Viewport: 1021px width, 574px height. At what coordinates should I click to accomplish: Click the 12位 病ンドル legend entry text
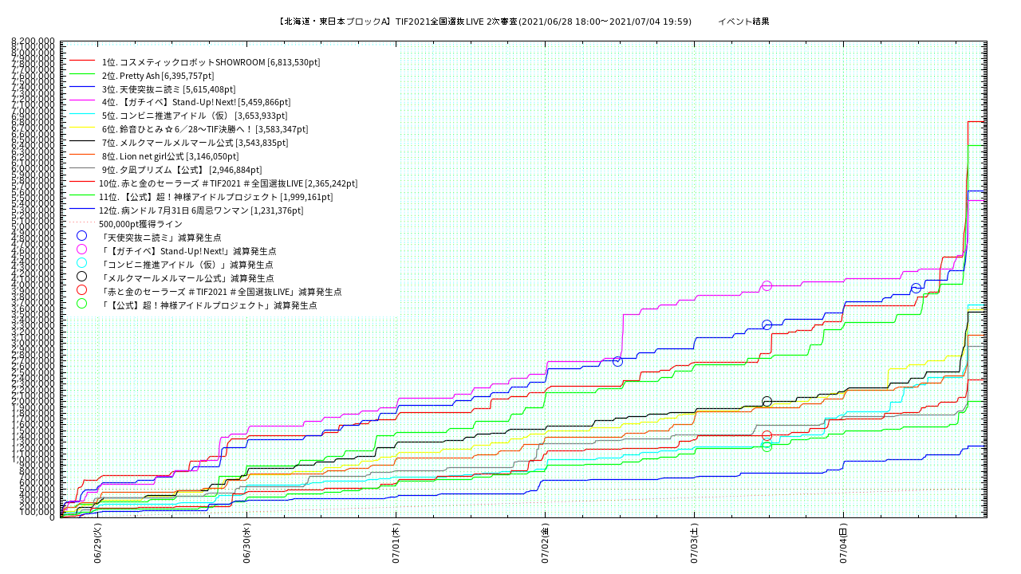[201, 210]
